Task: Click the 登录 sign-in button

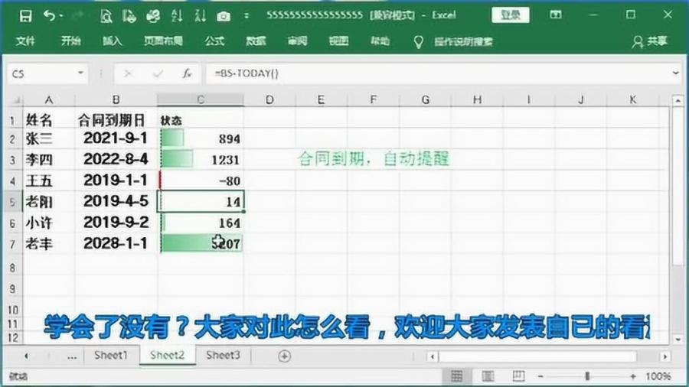Action: [x=510, y=15]
